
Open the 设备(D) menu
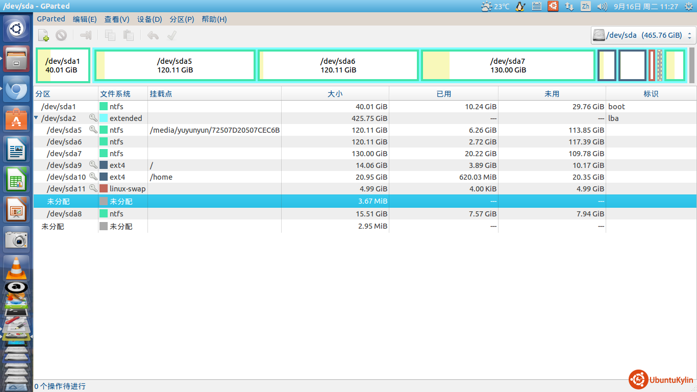tap(150, 19)
